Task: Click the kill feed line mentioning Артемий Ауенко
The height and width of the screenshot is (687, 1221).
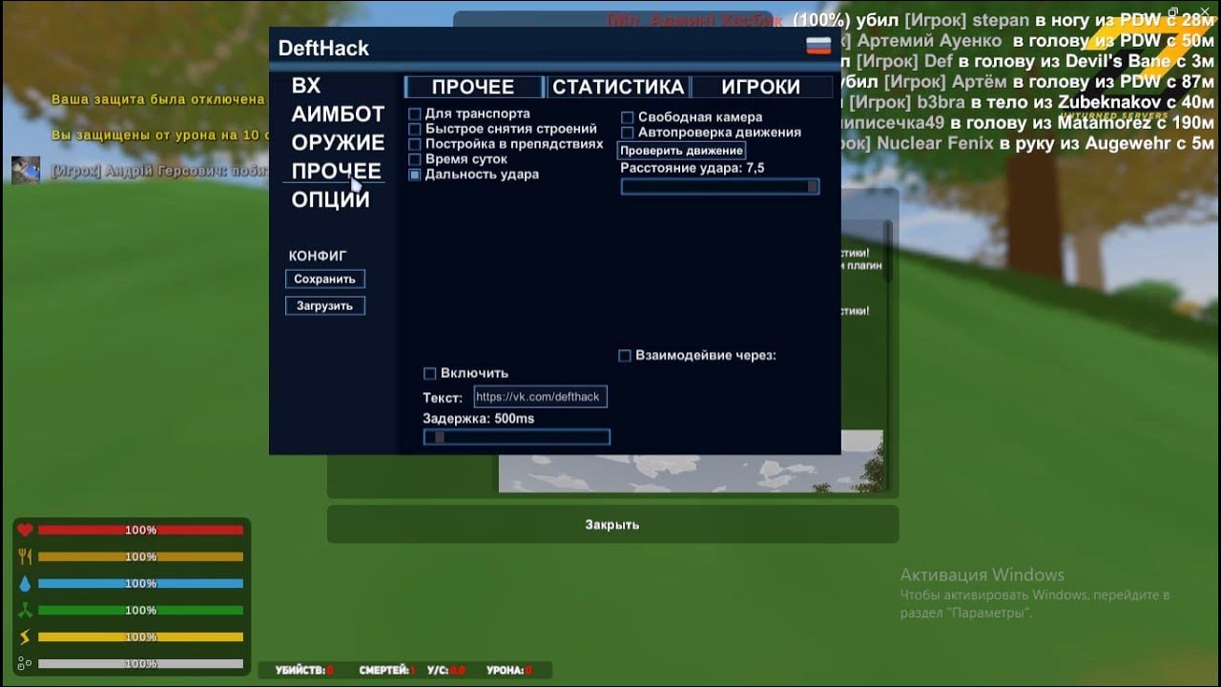Action: (x=1028, y=41)
